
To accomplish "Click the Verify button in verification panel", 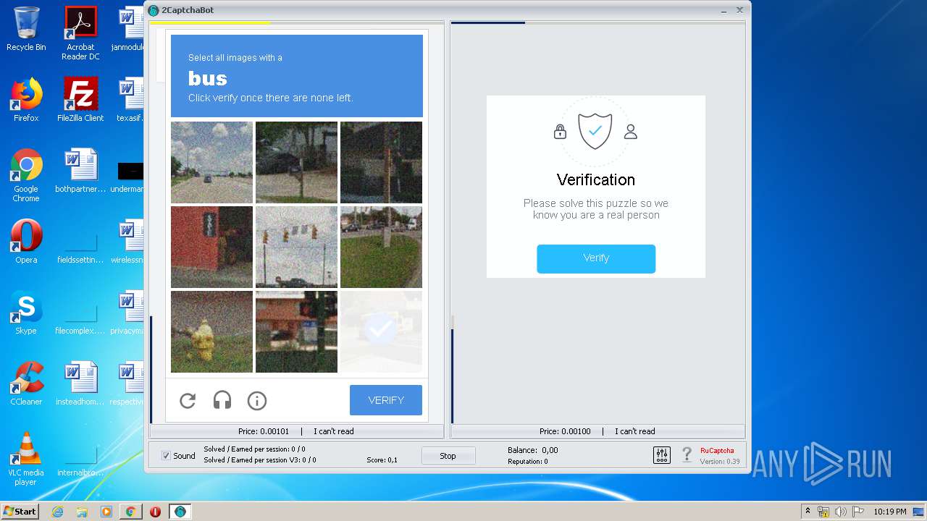I will [596, 258].
